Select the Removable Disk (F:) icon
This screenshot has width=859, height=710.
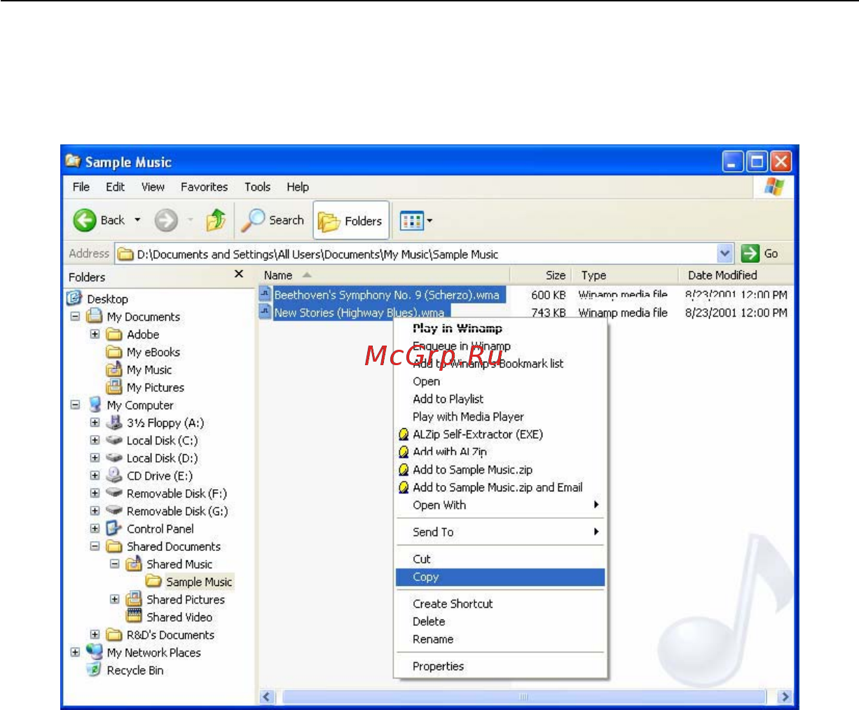(114, 493)
